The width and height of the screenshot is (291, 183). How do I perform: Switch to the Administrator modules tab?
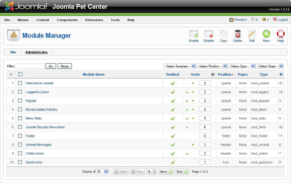click(36, 52)
